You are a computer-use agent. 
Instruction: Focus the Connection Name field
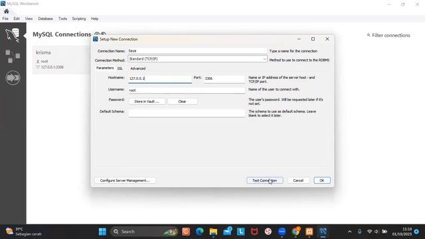[198, 51]
